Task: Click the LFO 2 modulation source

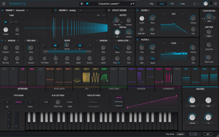Action: coord(86,76)
